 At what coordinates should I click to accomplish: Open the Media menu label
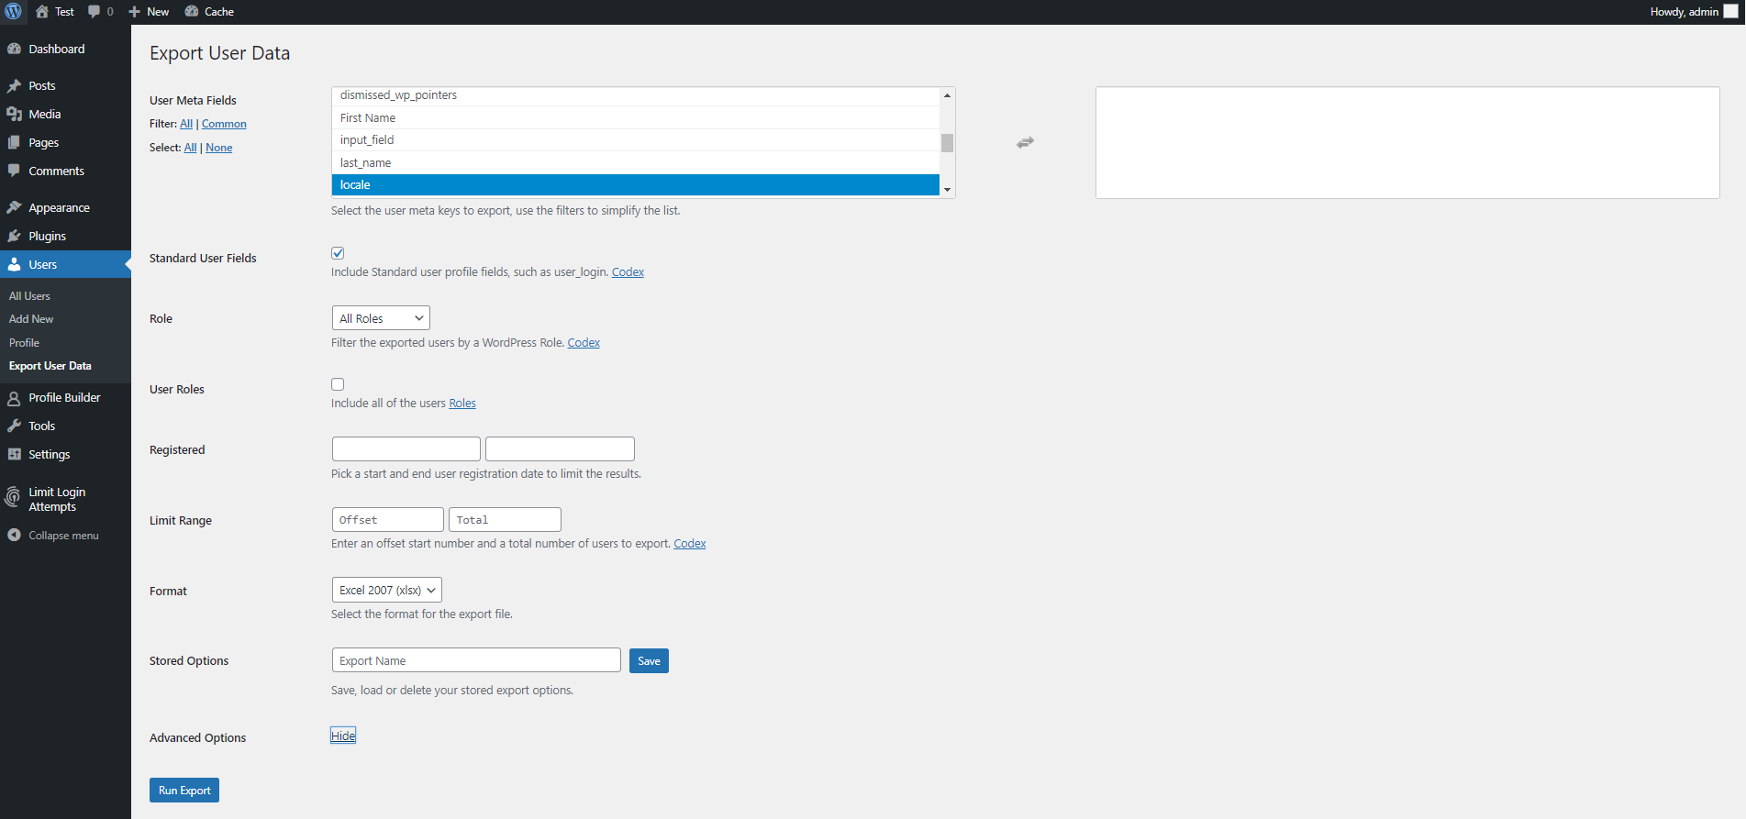tap(44, 114)
